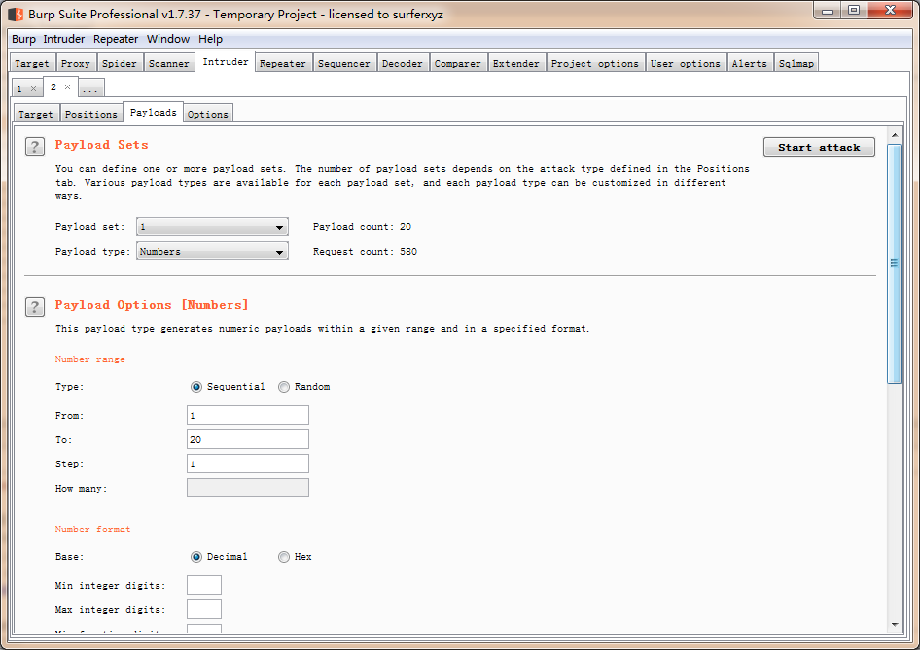Maximize the Burp Suite window
The width and height of the screenshot is (920, 650).
click(x=854, y=11)
